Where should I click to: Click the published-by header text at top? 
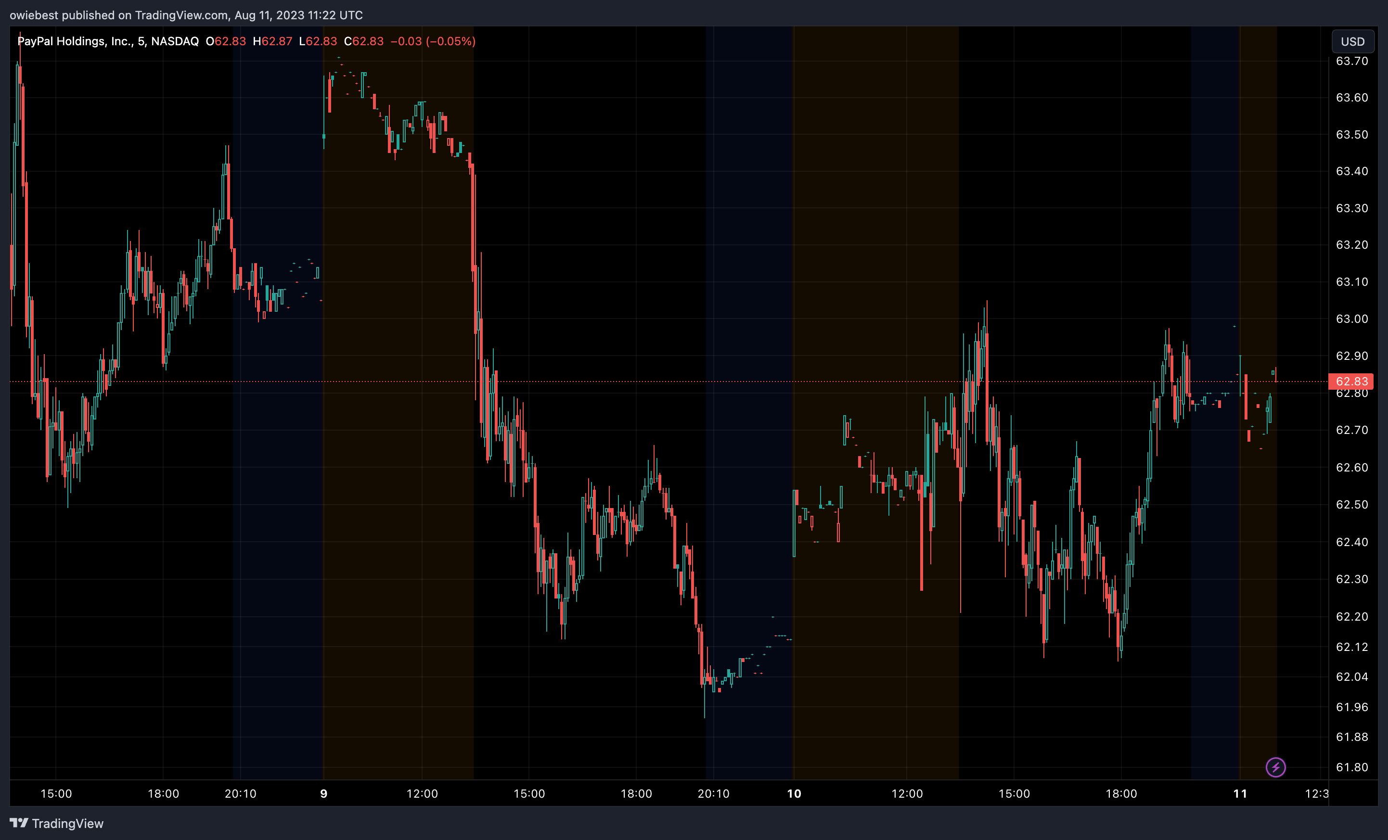point(186,15)
